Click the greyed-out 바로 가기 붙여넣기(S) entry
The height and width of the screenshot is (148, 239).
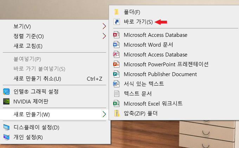point(54,69)
